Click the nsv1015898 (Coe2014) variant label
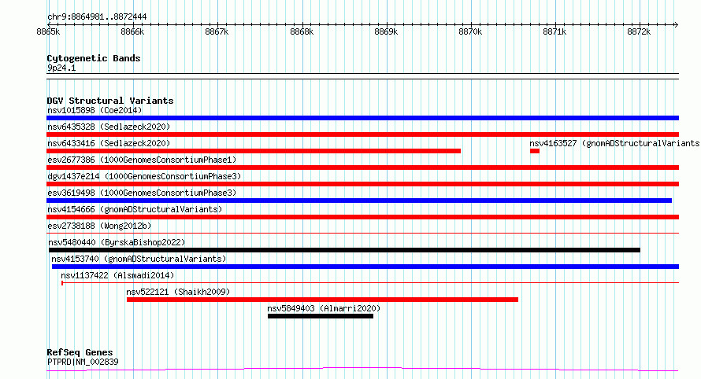Viewport: 701px width, 379px height. (x=95, y=110)
